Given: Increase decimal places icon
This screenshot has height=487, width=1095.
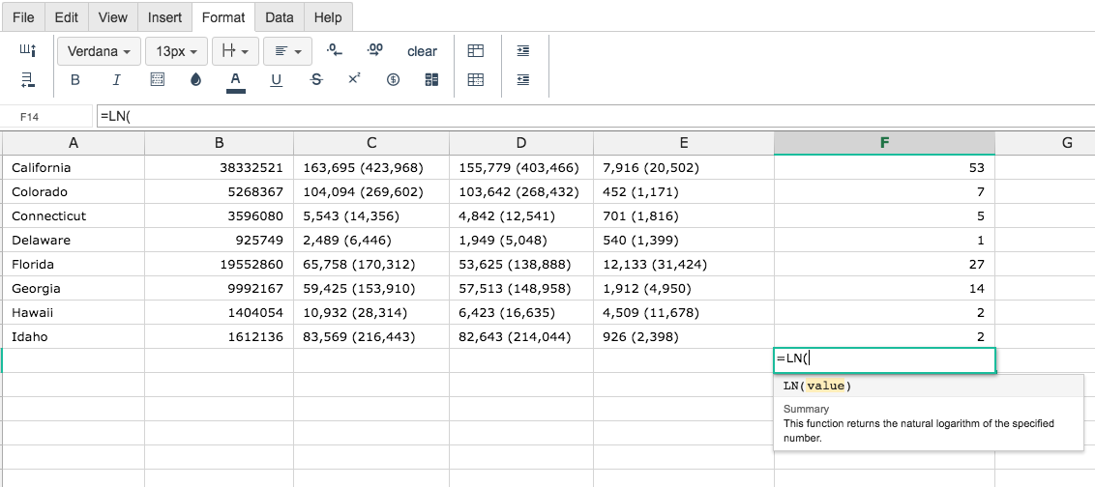Looking at the screenshot, I should coord(375,50).
